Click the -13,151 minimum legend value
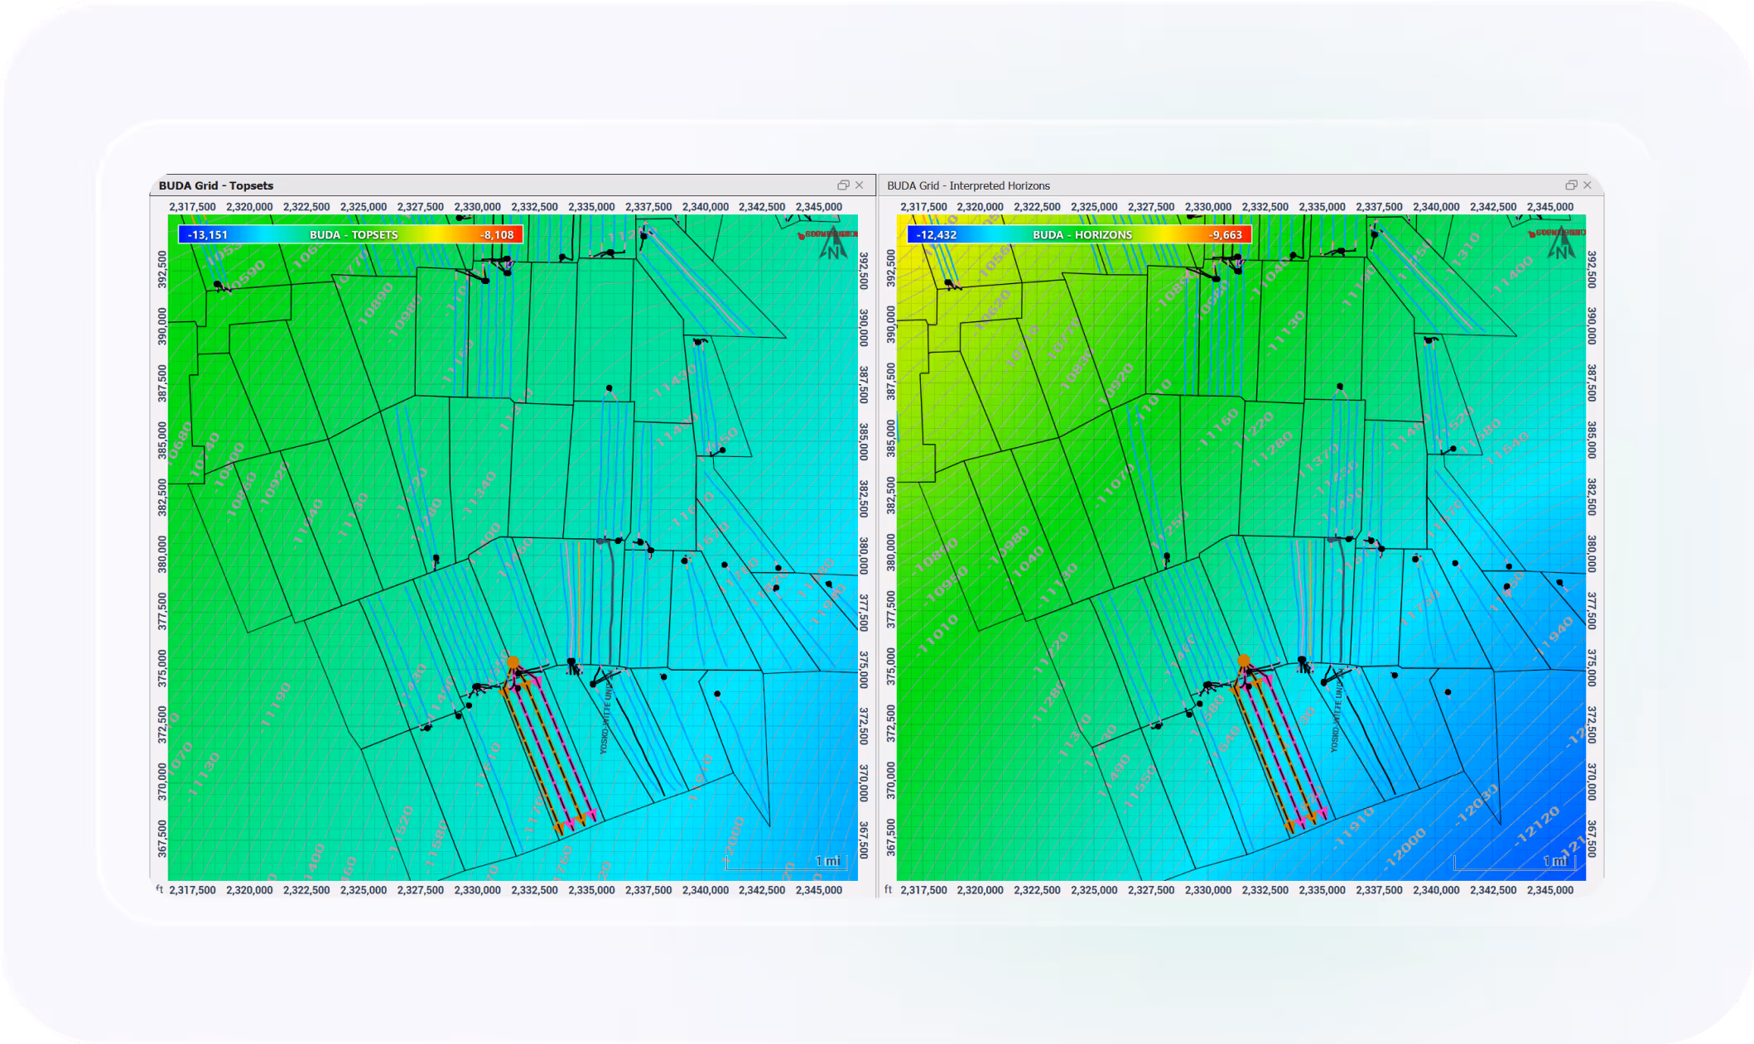 pos(207,235)
